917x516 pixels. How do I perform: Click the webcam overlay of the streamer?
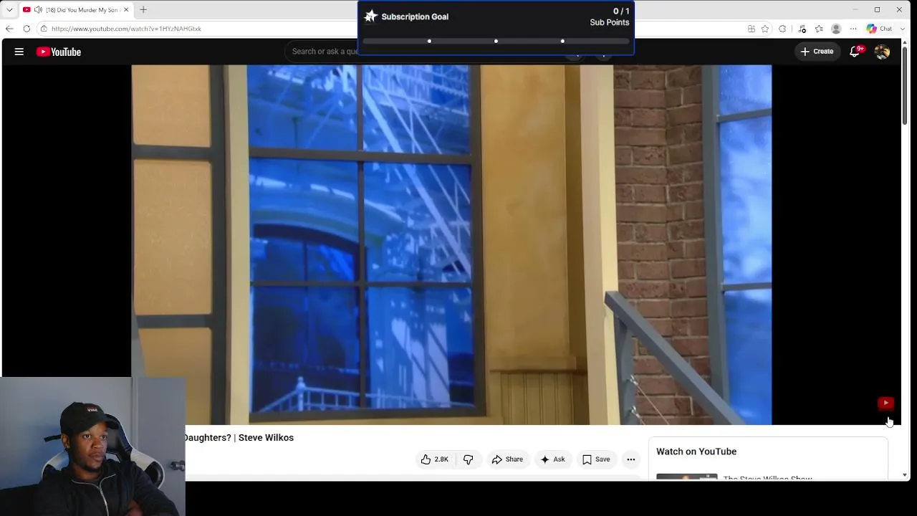[93, 446]
